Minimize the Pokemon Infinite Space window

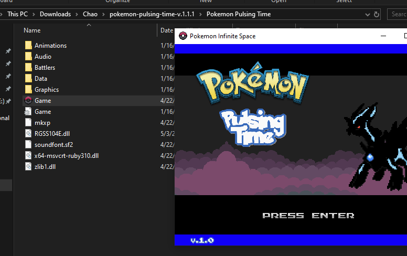tap(383, 36)
